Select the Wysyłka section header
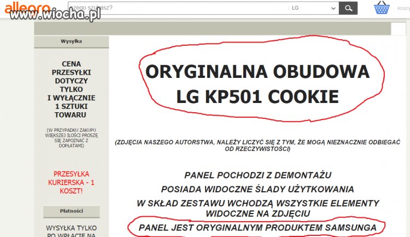This screenshot has height=237, width=410. [x=72, y=41]
